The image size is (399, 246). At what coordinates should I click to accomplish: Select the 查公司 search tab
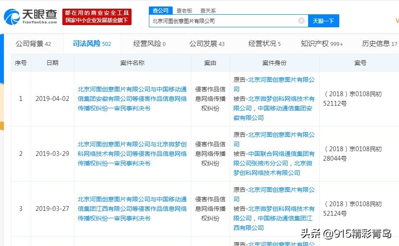click(161, 10)
